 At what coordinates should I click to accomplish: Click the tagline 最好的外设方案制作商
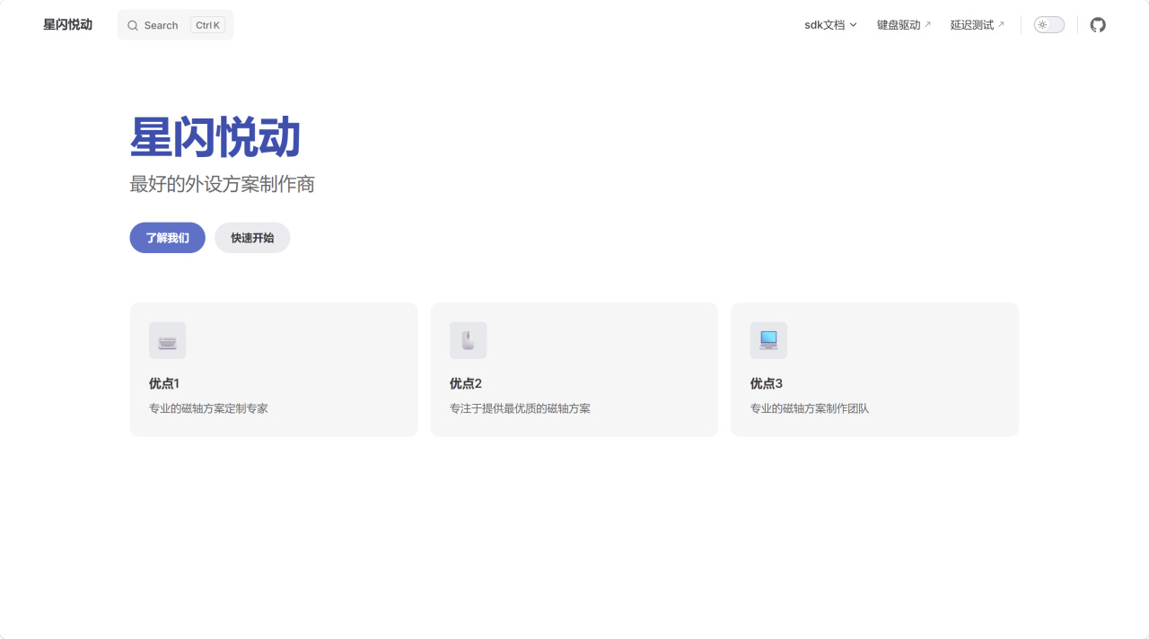[x=223, y=184]
